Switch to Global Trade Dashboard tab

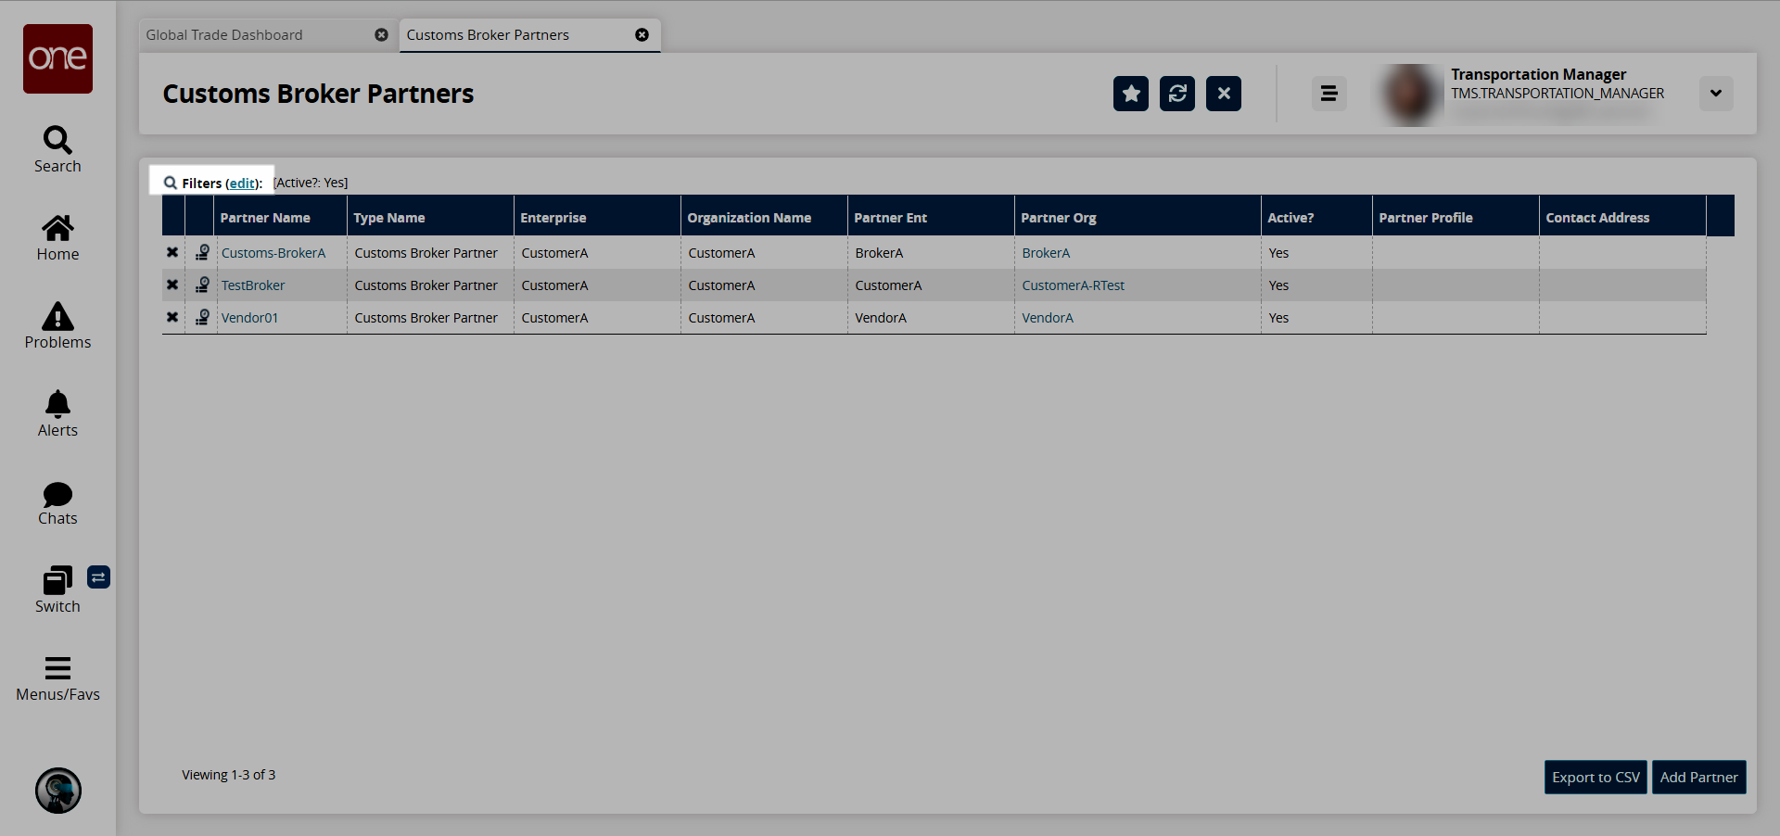click(x=224, y=35)
